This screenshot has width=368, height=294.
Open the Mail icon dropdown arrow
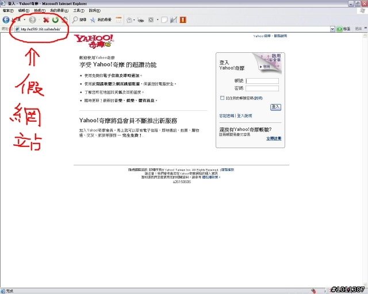[x=134, y=20]
